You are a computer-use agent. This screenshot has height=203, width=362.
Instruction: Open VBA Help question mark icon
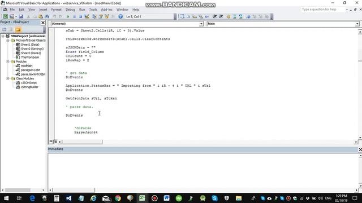pyautogui.click(x=120, y=16)
